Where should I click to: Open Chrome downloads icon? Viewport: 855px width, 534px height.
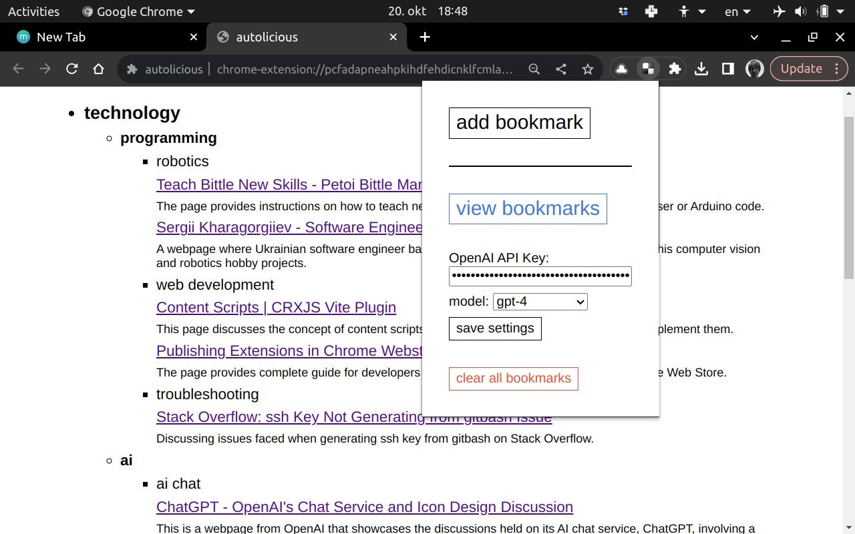(x=701, y=69)
